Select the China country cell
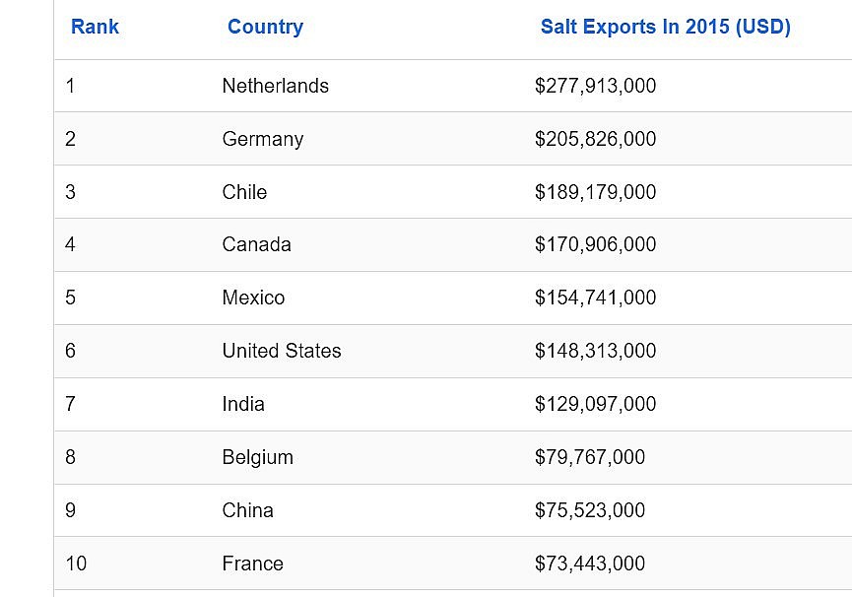 (247, 510)
